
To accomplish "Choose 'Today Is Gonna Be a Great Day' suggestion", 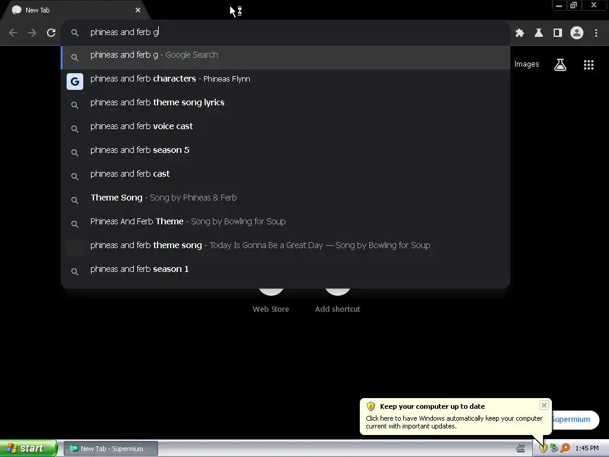I will pos(285,248).
